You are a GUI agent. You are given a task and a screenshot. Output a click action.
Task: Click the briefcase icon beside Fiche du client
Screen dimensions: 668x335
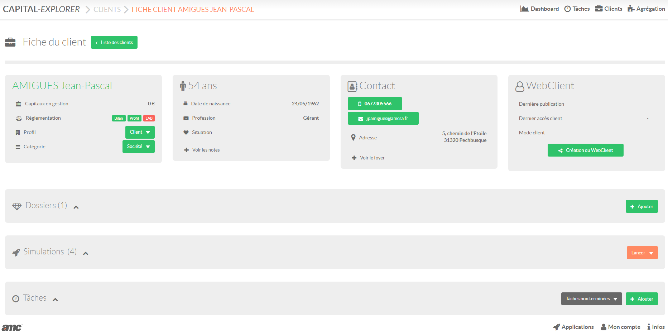[10, 42]
